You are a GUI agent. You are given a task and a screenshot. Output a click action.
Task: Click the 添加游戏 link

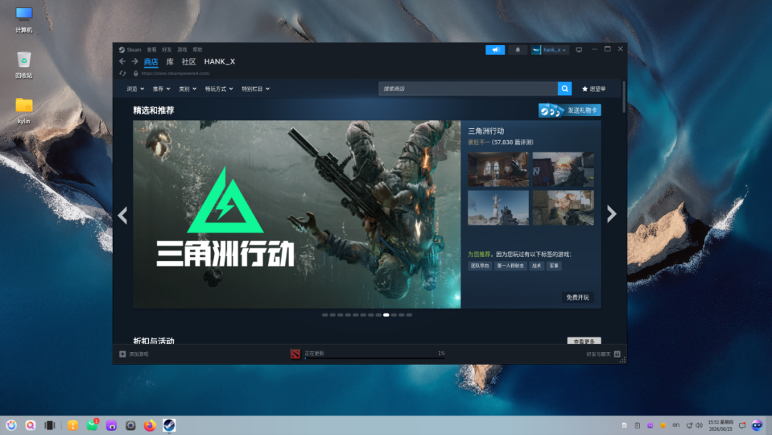point(139,354)
